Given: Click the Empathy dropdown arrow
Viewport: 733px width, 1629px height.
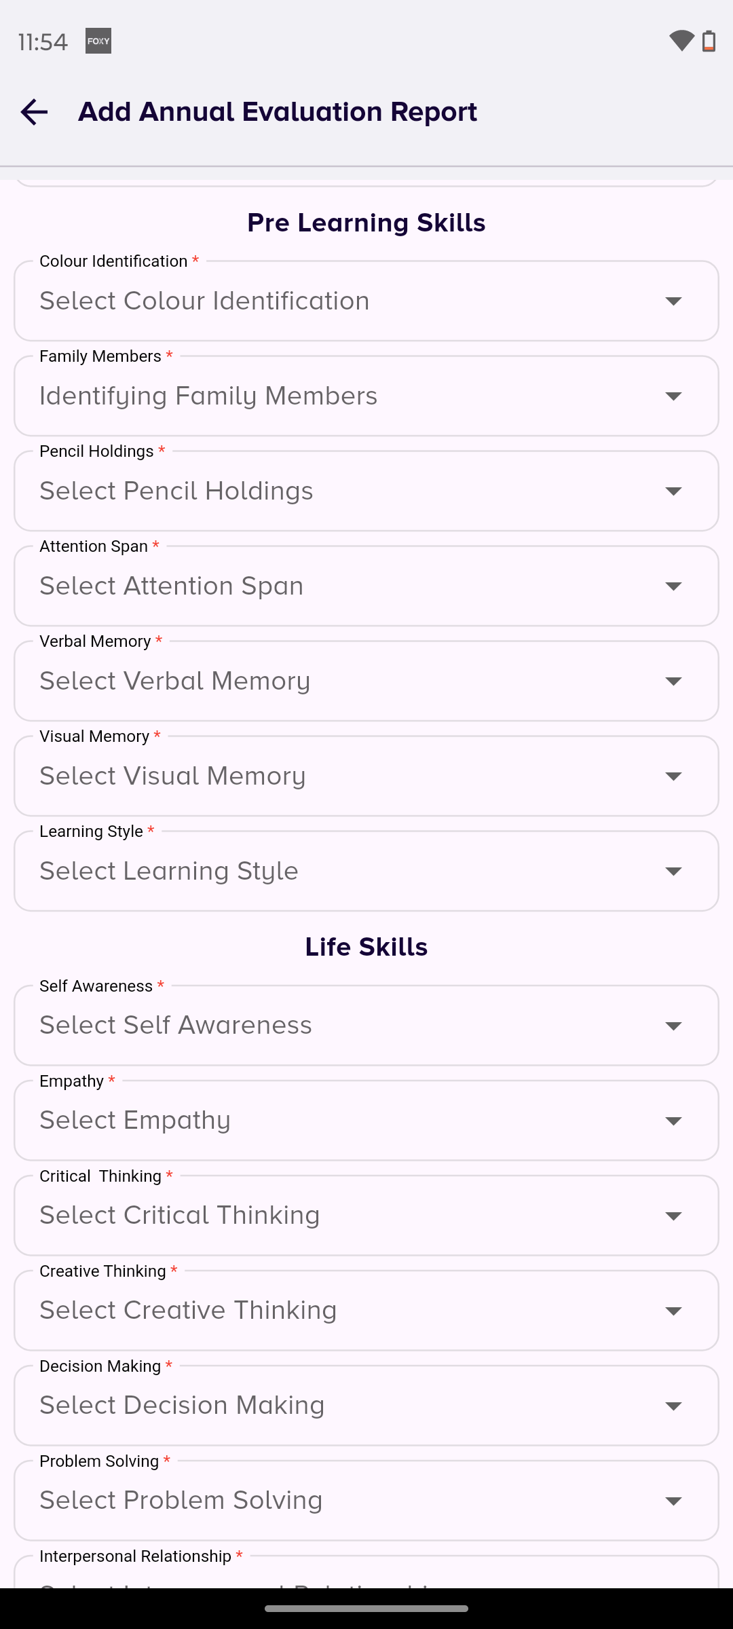Looking at the screenshot, I should [x=673, y=1121].
